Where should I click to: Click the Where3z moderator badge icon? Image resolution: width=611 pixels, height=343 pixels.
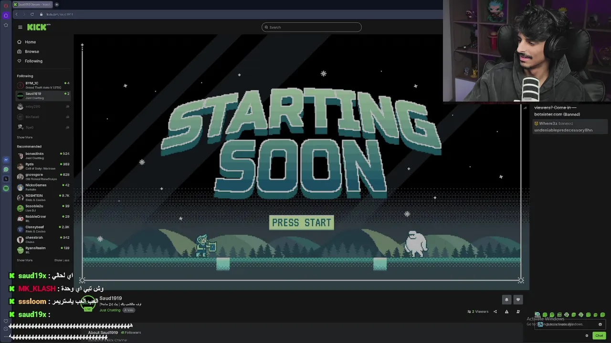click(x=536, y=123)
